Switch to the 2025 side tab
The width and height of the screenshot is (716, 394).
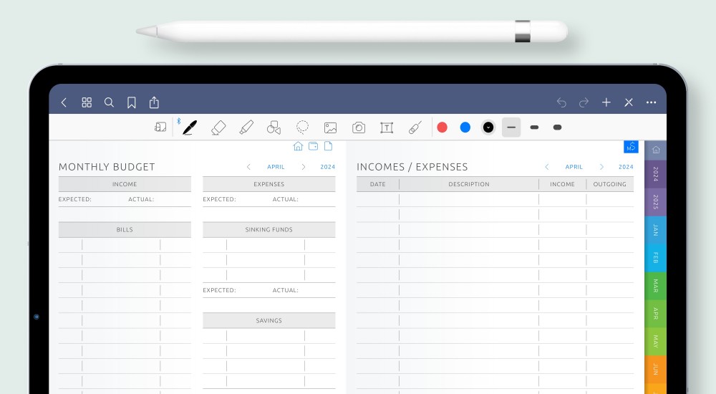coord(656,202)
